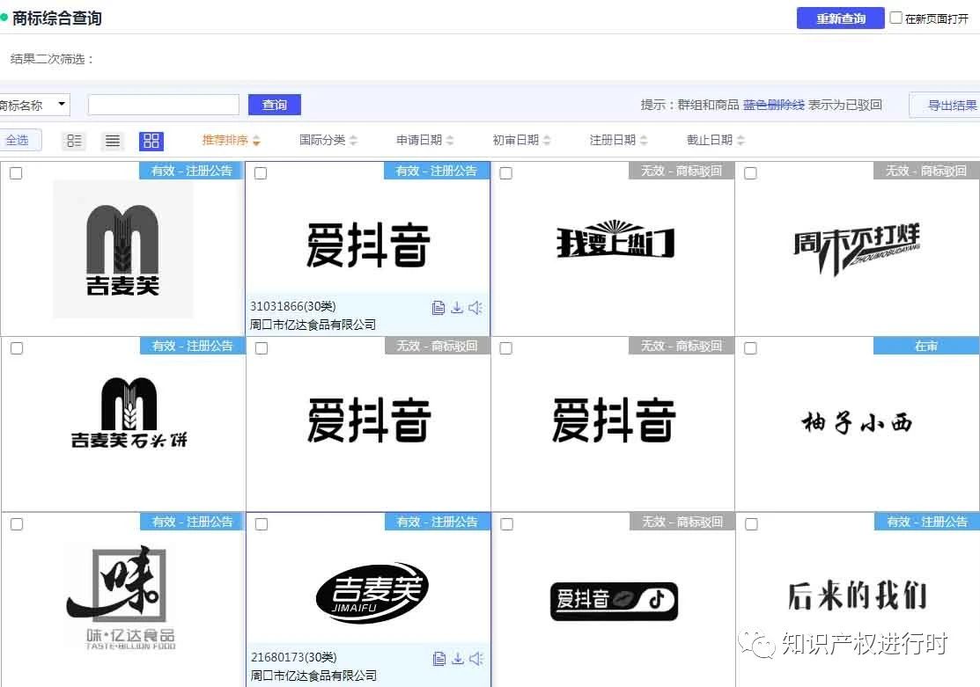This screenshot has height=687, width=980.
Task: Open the 爱抖音 thumbnail of card 31031866
Action: point(368,245)
